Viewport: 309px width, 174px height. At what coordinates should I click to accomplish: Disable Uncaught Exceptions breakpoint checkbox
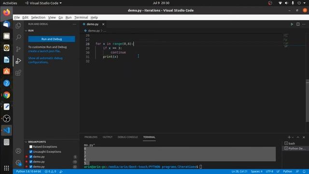[x=31, y=152]
